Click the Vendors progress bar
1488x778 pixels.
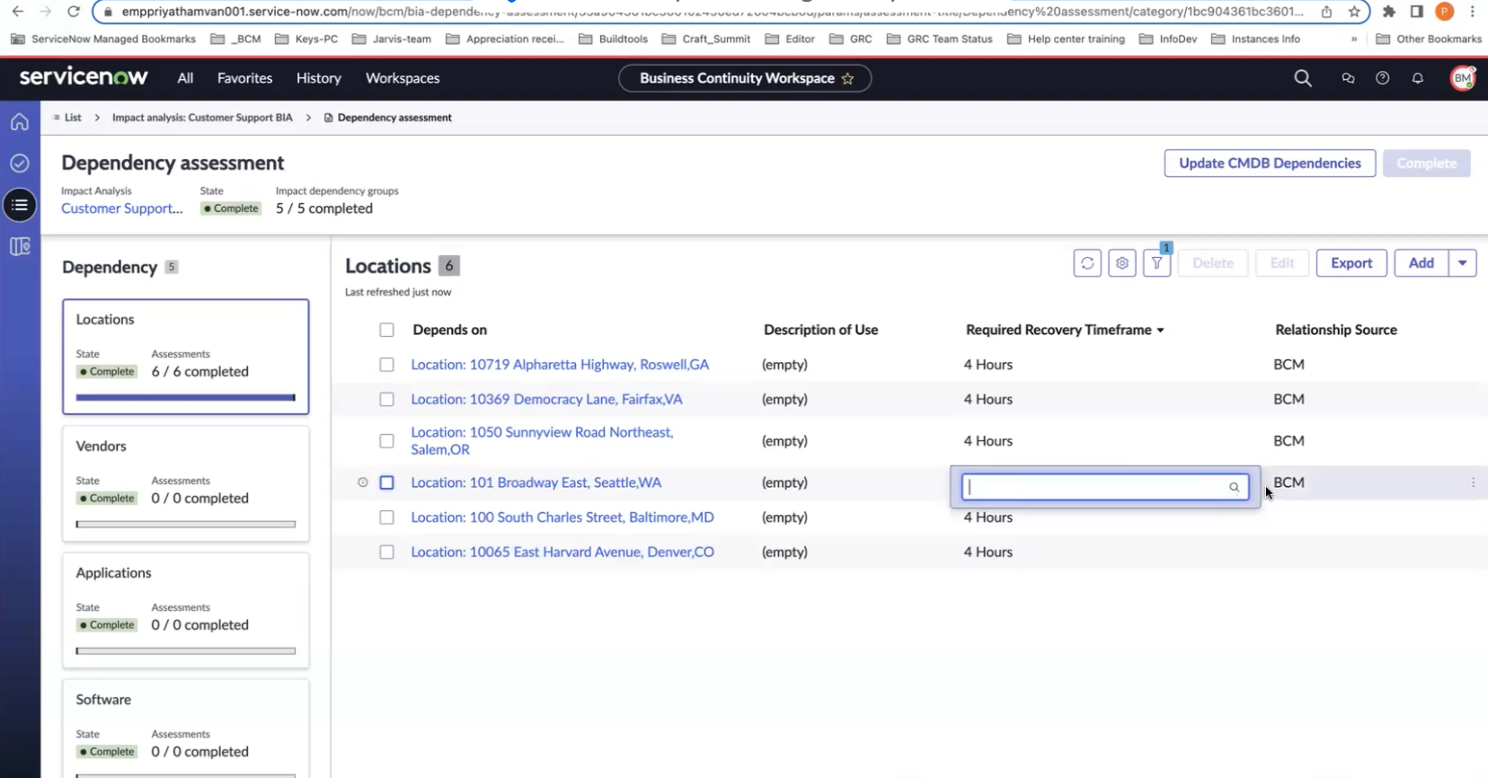[x=186, y=524]
